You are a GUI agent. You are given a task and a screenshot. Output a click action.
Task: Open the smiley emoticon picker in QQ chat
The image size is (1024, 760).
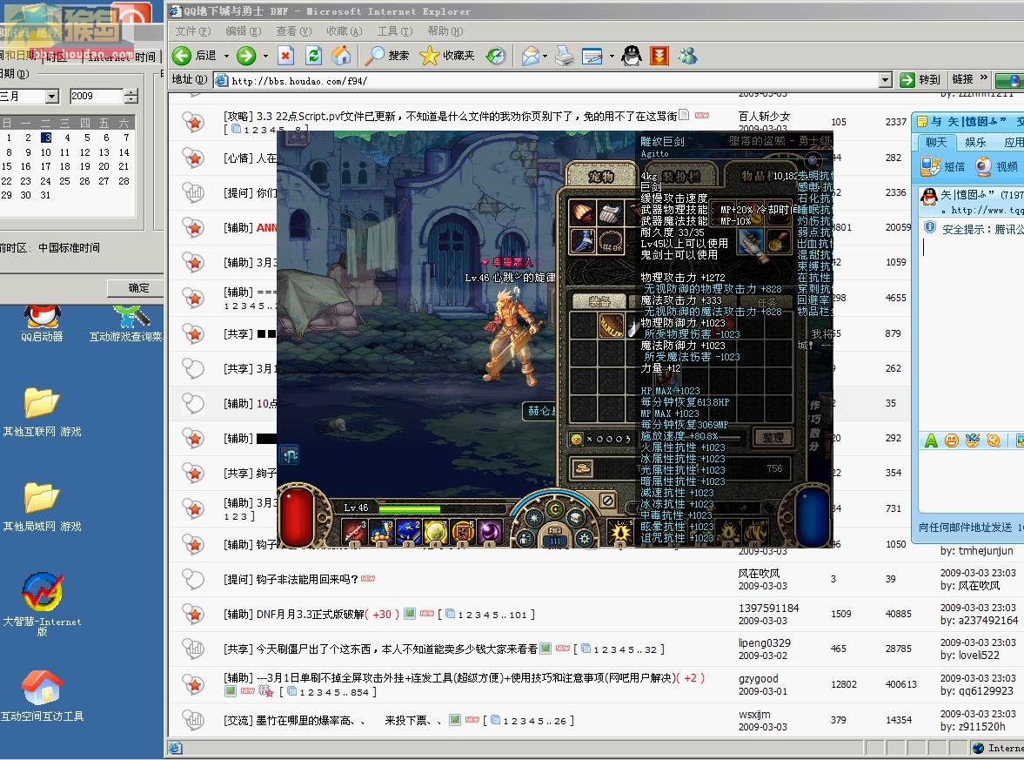pos(952,441)
